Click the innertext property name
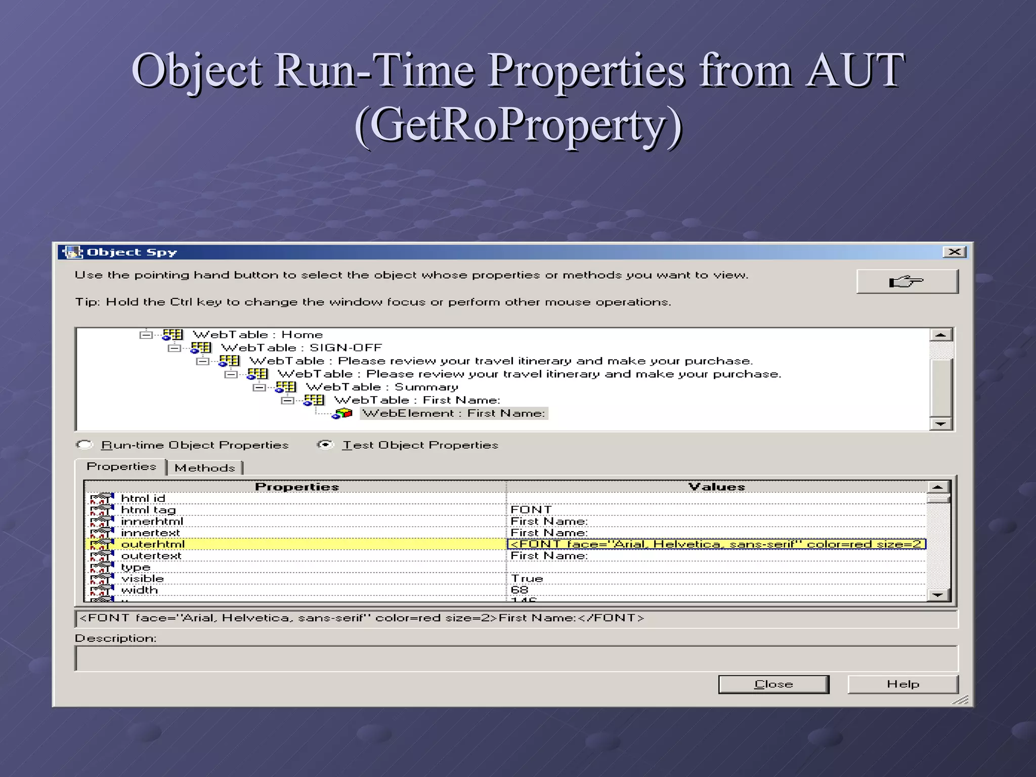Viewport: 1036px width, 777px height. [151, 533]
